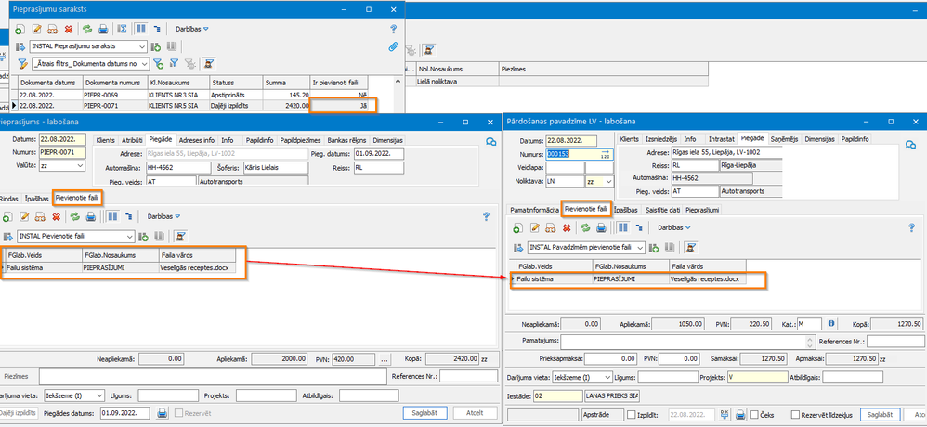Click Šoferis field Kārlis Lielais
This screenshot has width=927, height=427.
tap(276, 168)
